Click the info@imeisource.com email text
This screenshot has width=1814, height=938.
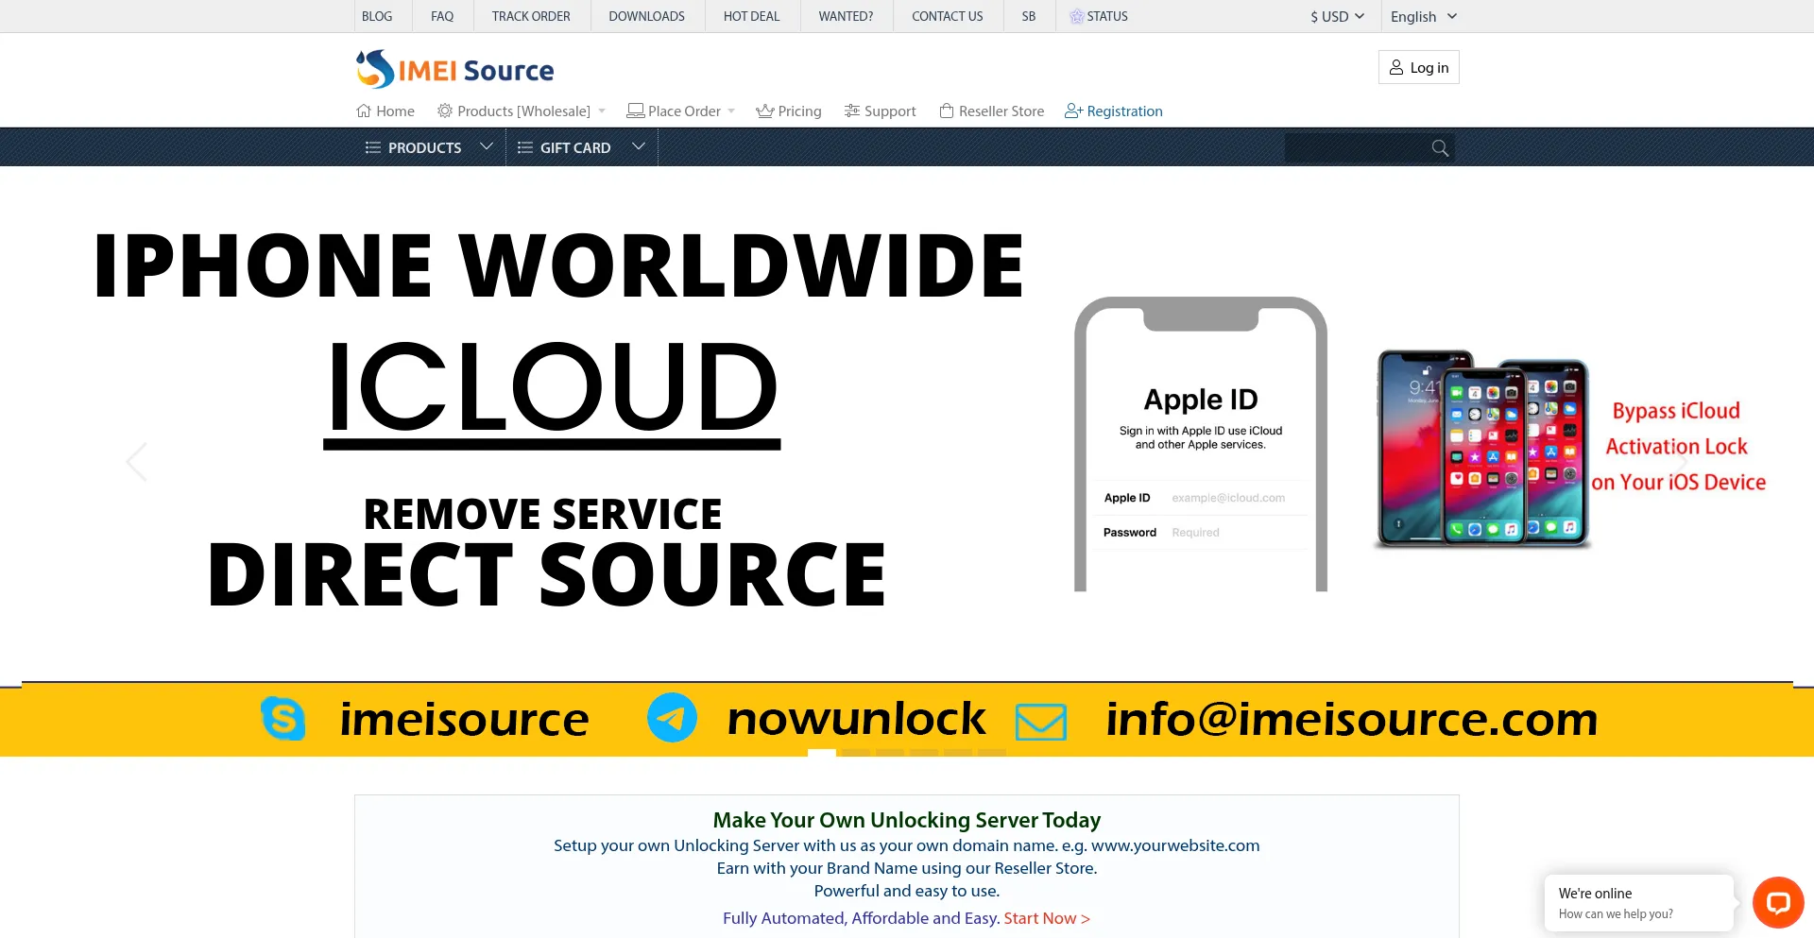1352,719
